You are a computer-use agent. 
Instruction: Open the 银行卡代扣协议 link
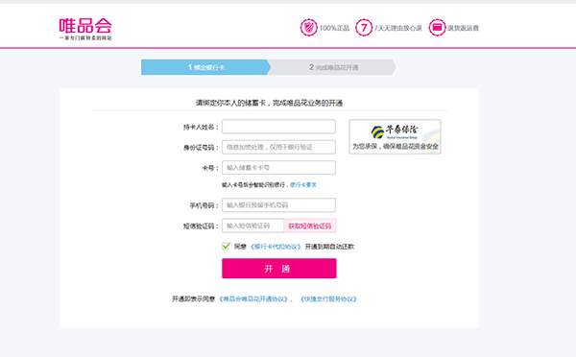click(276, 247)
